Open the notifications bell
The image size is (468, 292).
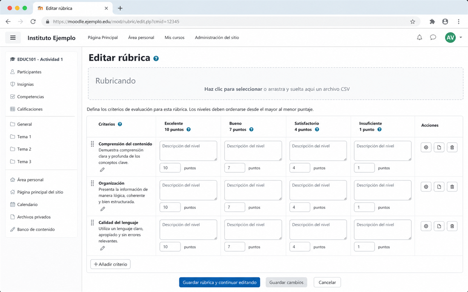419,37
